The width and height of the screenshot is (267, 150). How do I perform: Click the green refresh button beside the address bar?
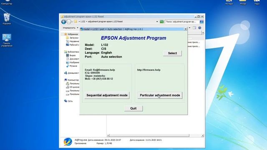pos(161,22)
